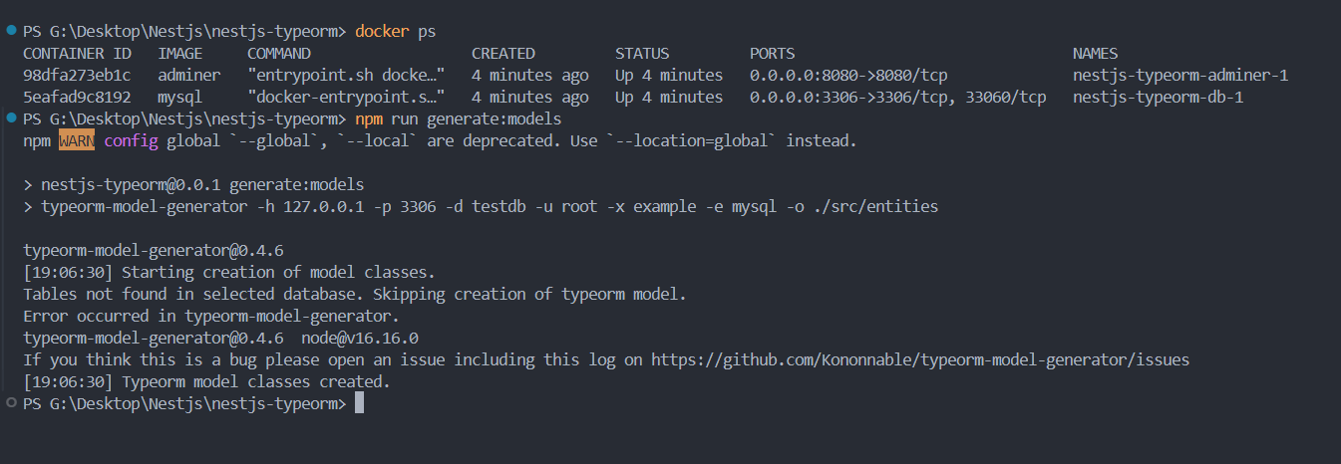
Task: Click the orange docker command word
Action: click(x=382, y=32)
